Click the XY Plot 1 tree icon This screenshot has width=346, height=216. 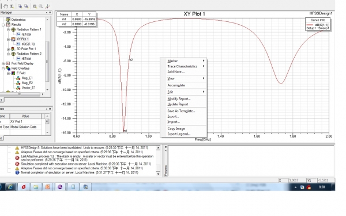click(13, 39)
